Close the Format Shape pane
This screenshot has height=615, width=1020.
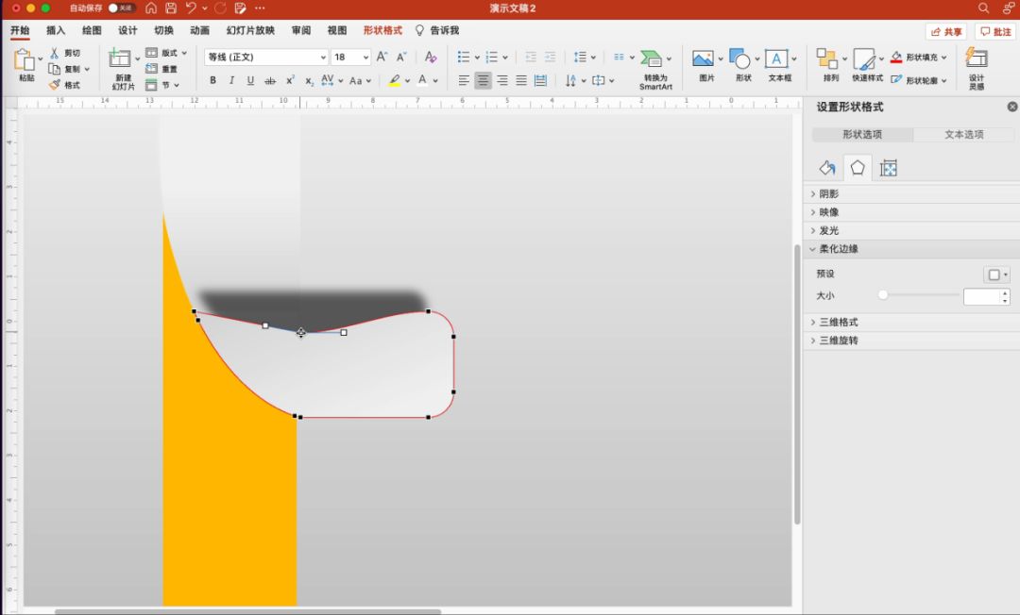point(1012,107)
